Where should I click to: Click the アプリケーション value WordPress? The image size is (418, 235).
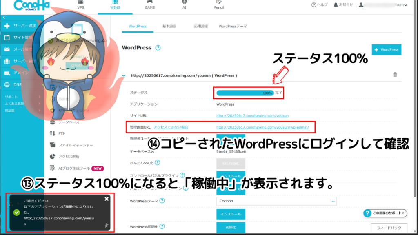[x=225, y=104]
